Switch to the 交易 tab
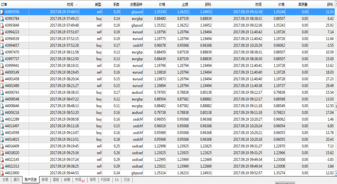Image resolution: width=337 pixels, height=184 pixels. [x=5, y=180]
